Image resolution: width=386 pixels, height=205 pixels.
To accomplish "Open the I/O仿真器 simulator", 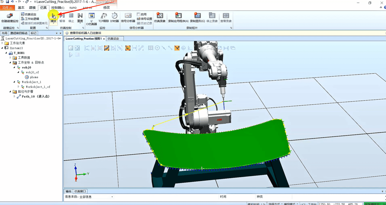I will [x=91, y=19].
